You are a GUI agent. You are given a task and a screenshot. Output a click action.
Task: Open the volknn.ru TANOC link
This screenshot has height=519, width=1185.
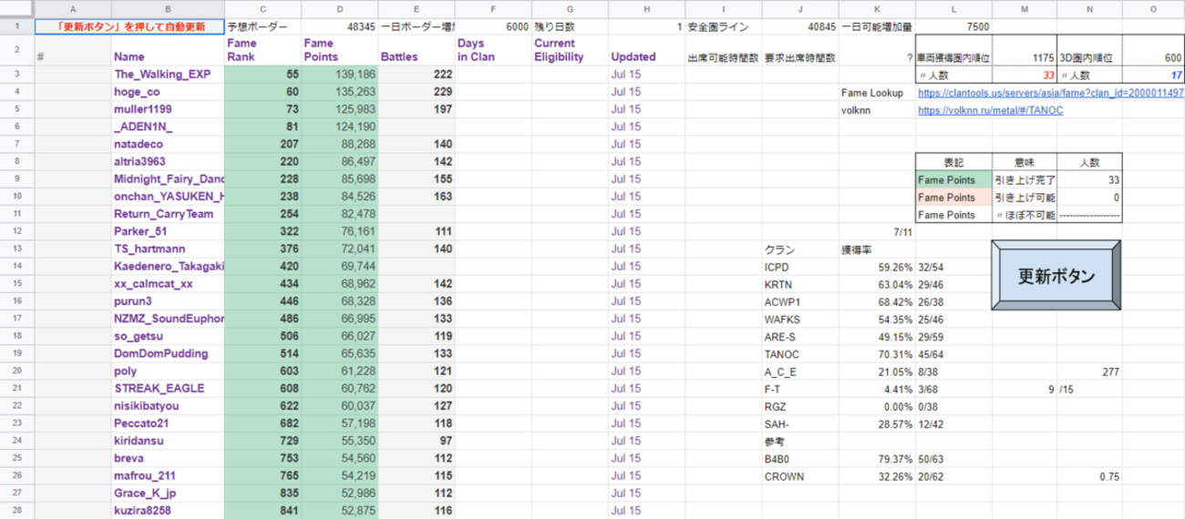click(990, 110)
